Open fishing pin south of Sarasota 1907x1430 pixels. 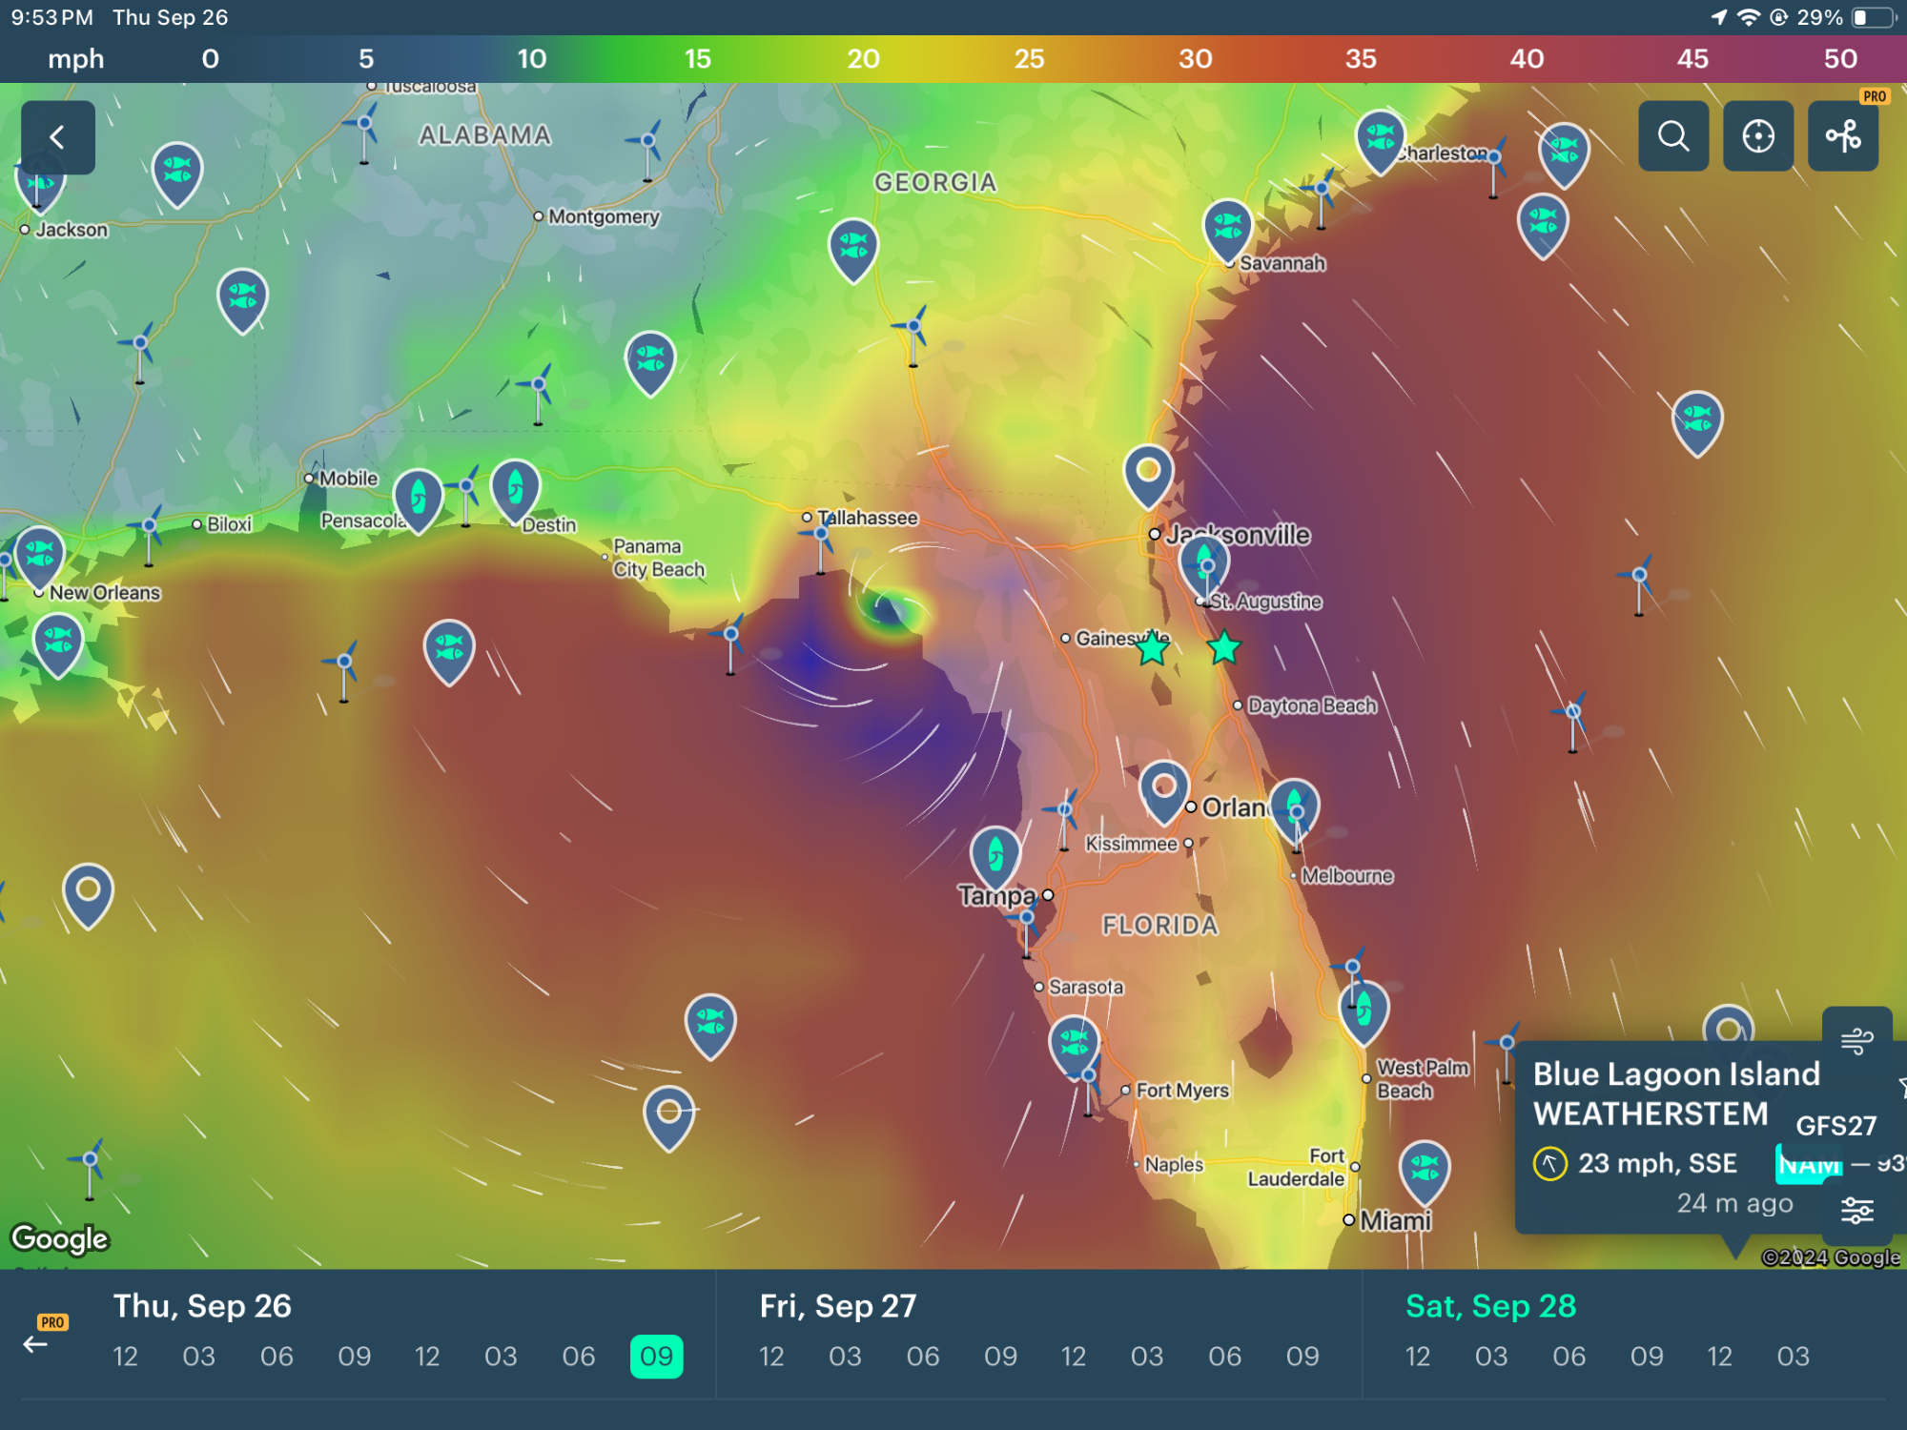pos(1074,1047)
